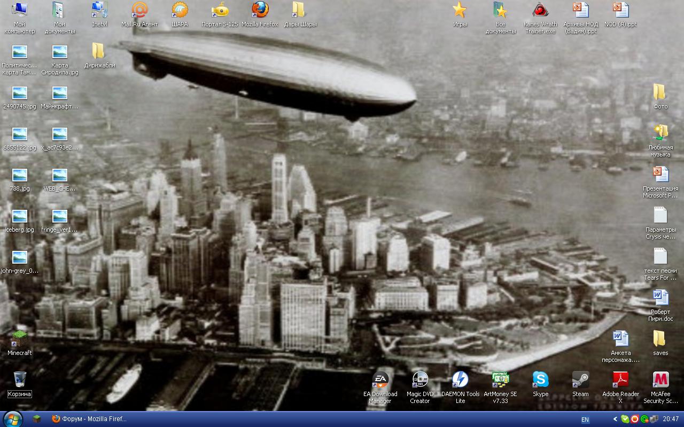
Task: Open McAfee Security Scan shortcut
Action: pos(660,380)
